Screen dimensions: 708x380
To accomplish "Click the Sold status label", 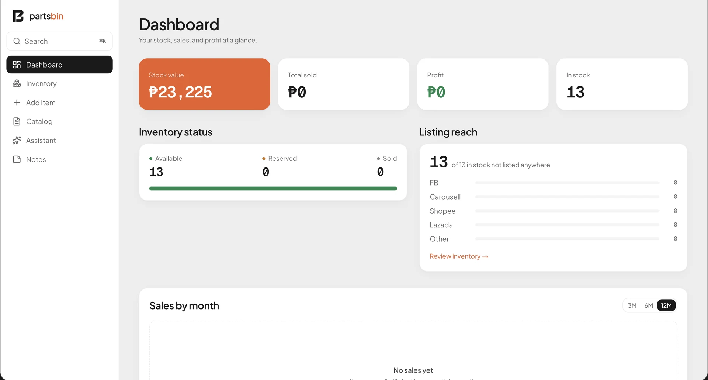I will [390, 158].
